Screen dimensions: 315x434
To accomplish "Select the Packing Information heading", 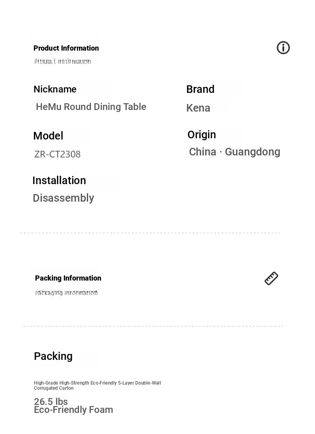I will [68, 278].
